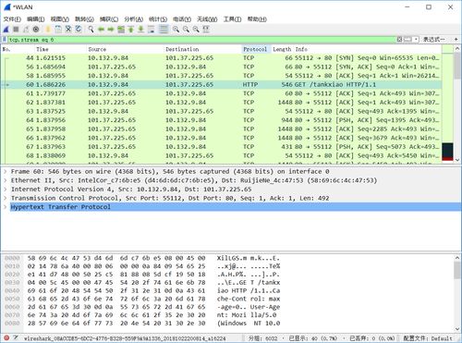Open the 跳转(G) menu
The width and height of the screenshot is (462, 343).
click(x=84, y=19)
